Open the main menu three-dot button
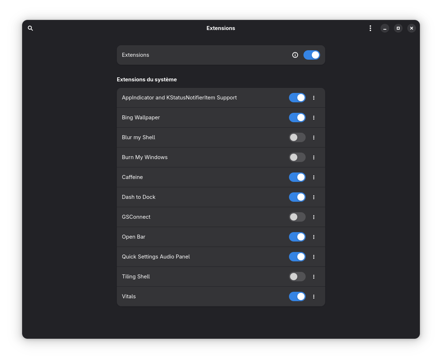The width and height of the screenshot is (442, 363). click(370, 28)
